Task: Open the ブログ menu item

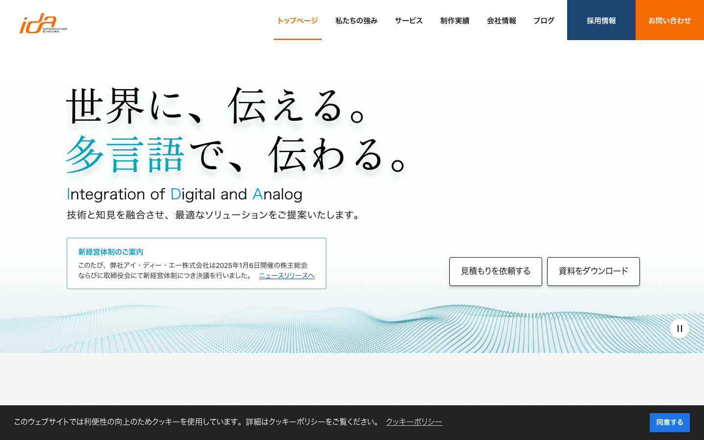Action: 544,21
